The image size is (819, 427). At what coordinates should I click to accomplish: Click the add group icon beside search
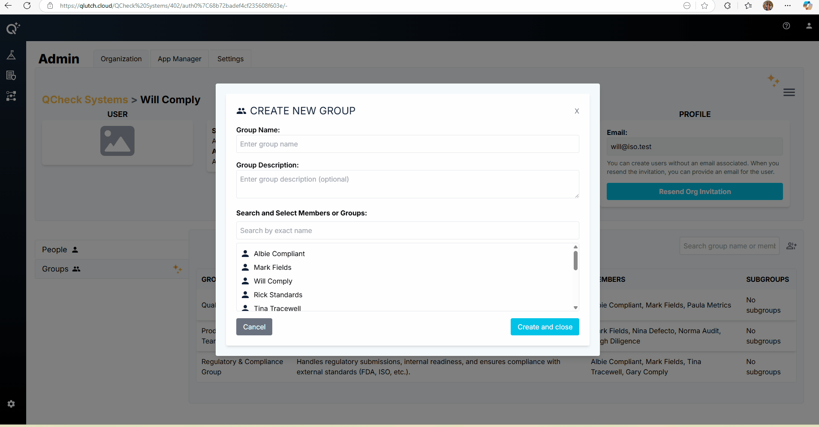792,246
